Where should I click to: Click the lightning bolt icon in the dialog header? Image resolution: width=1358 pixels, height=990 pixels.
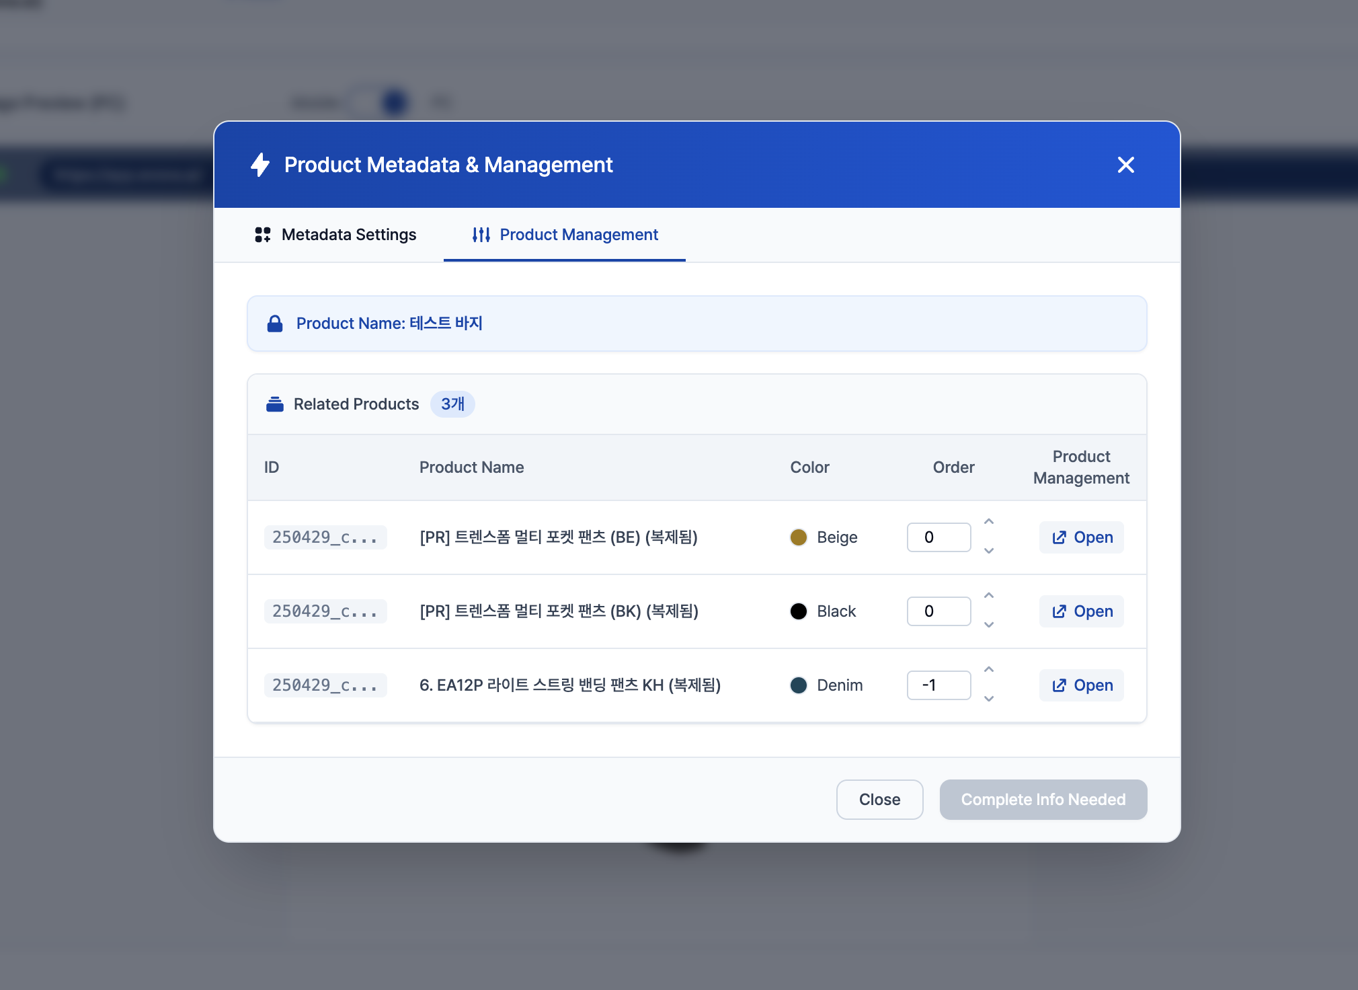pyautogui.click(x=262, y=165)
